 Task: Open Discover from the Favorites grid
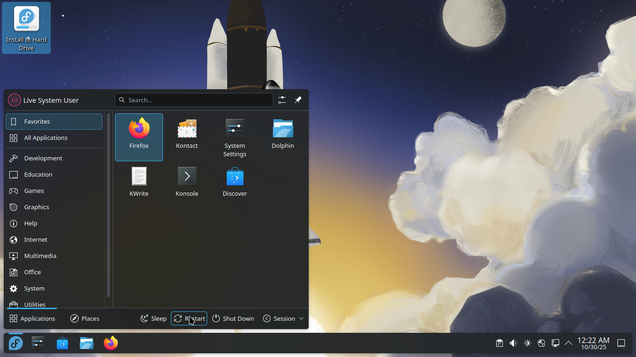point(235,185)
